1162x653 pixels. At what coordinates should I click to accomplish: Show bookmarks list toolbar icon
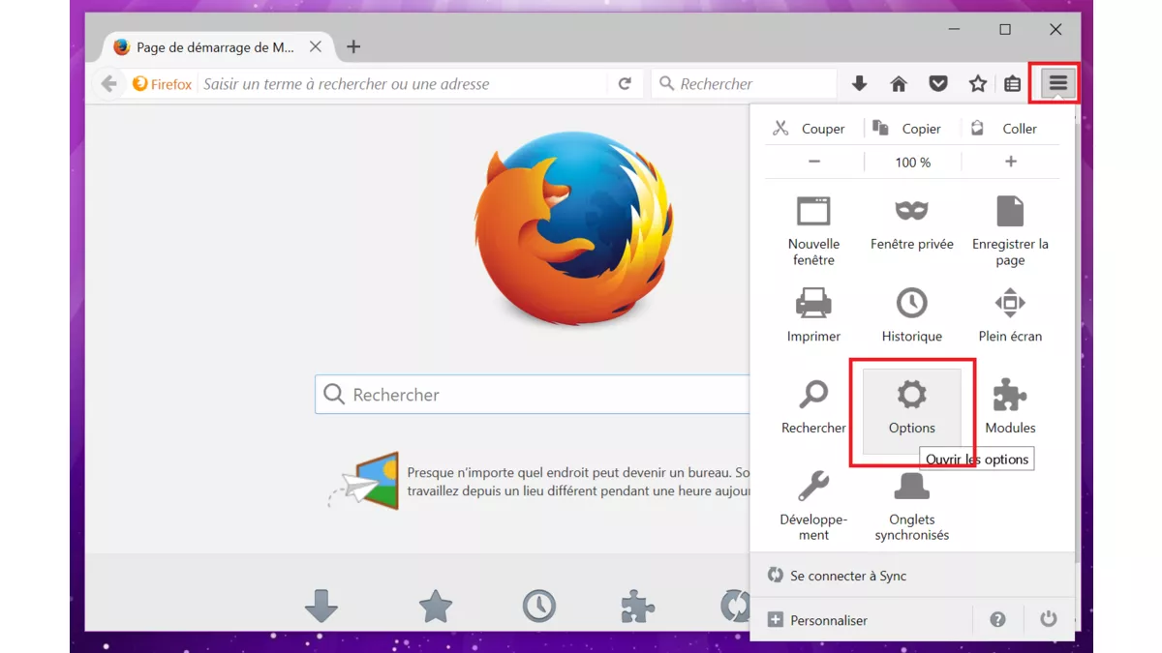point(1013,84)
